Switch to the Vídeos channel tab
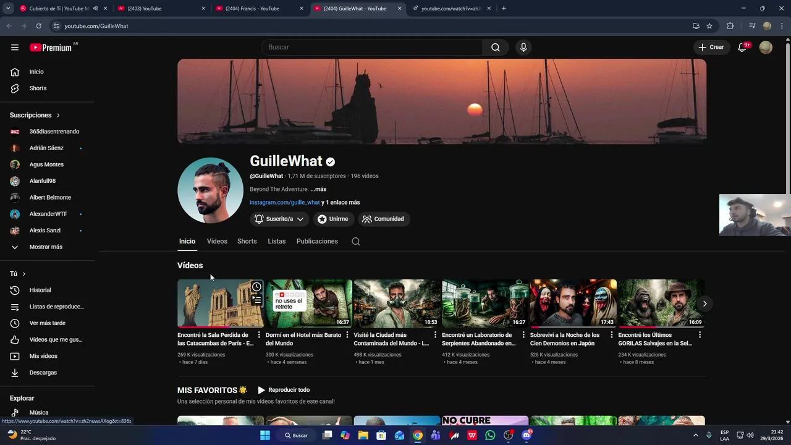 pyautogui.click(x=217, y=241)
